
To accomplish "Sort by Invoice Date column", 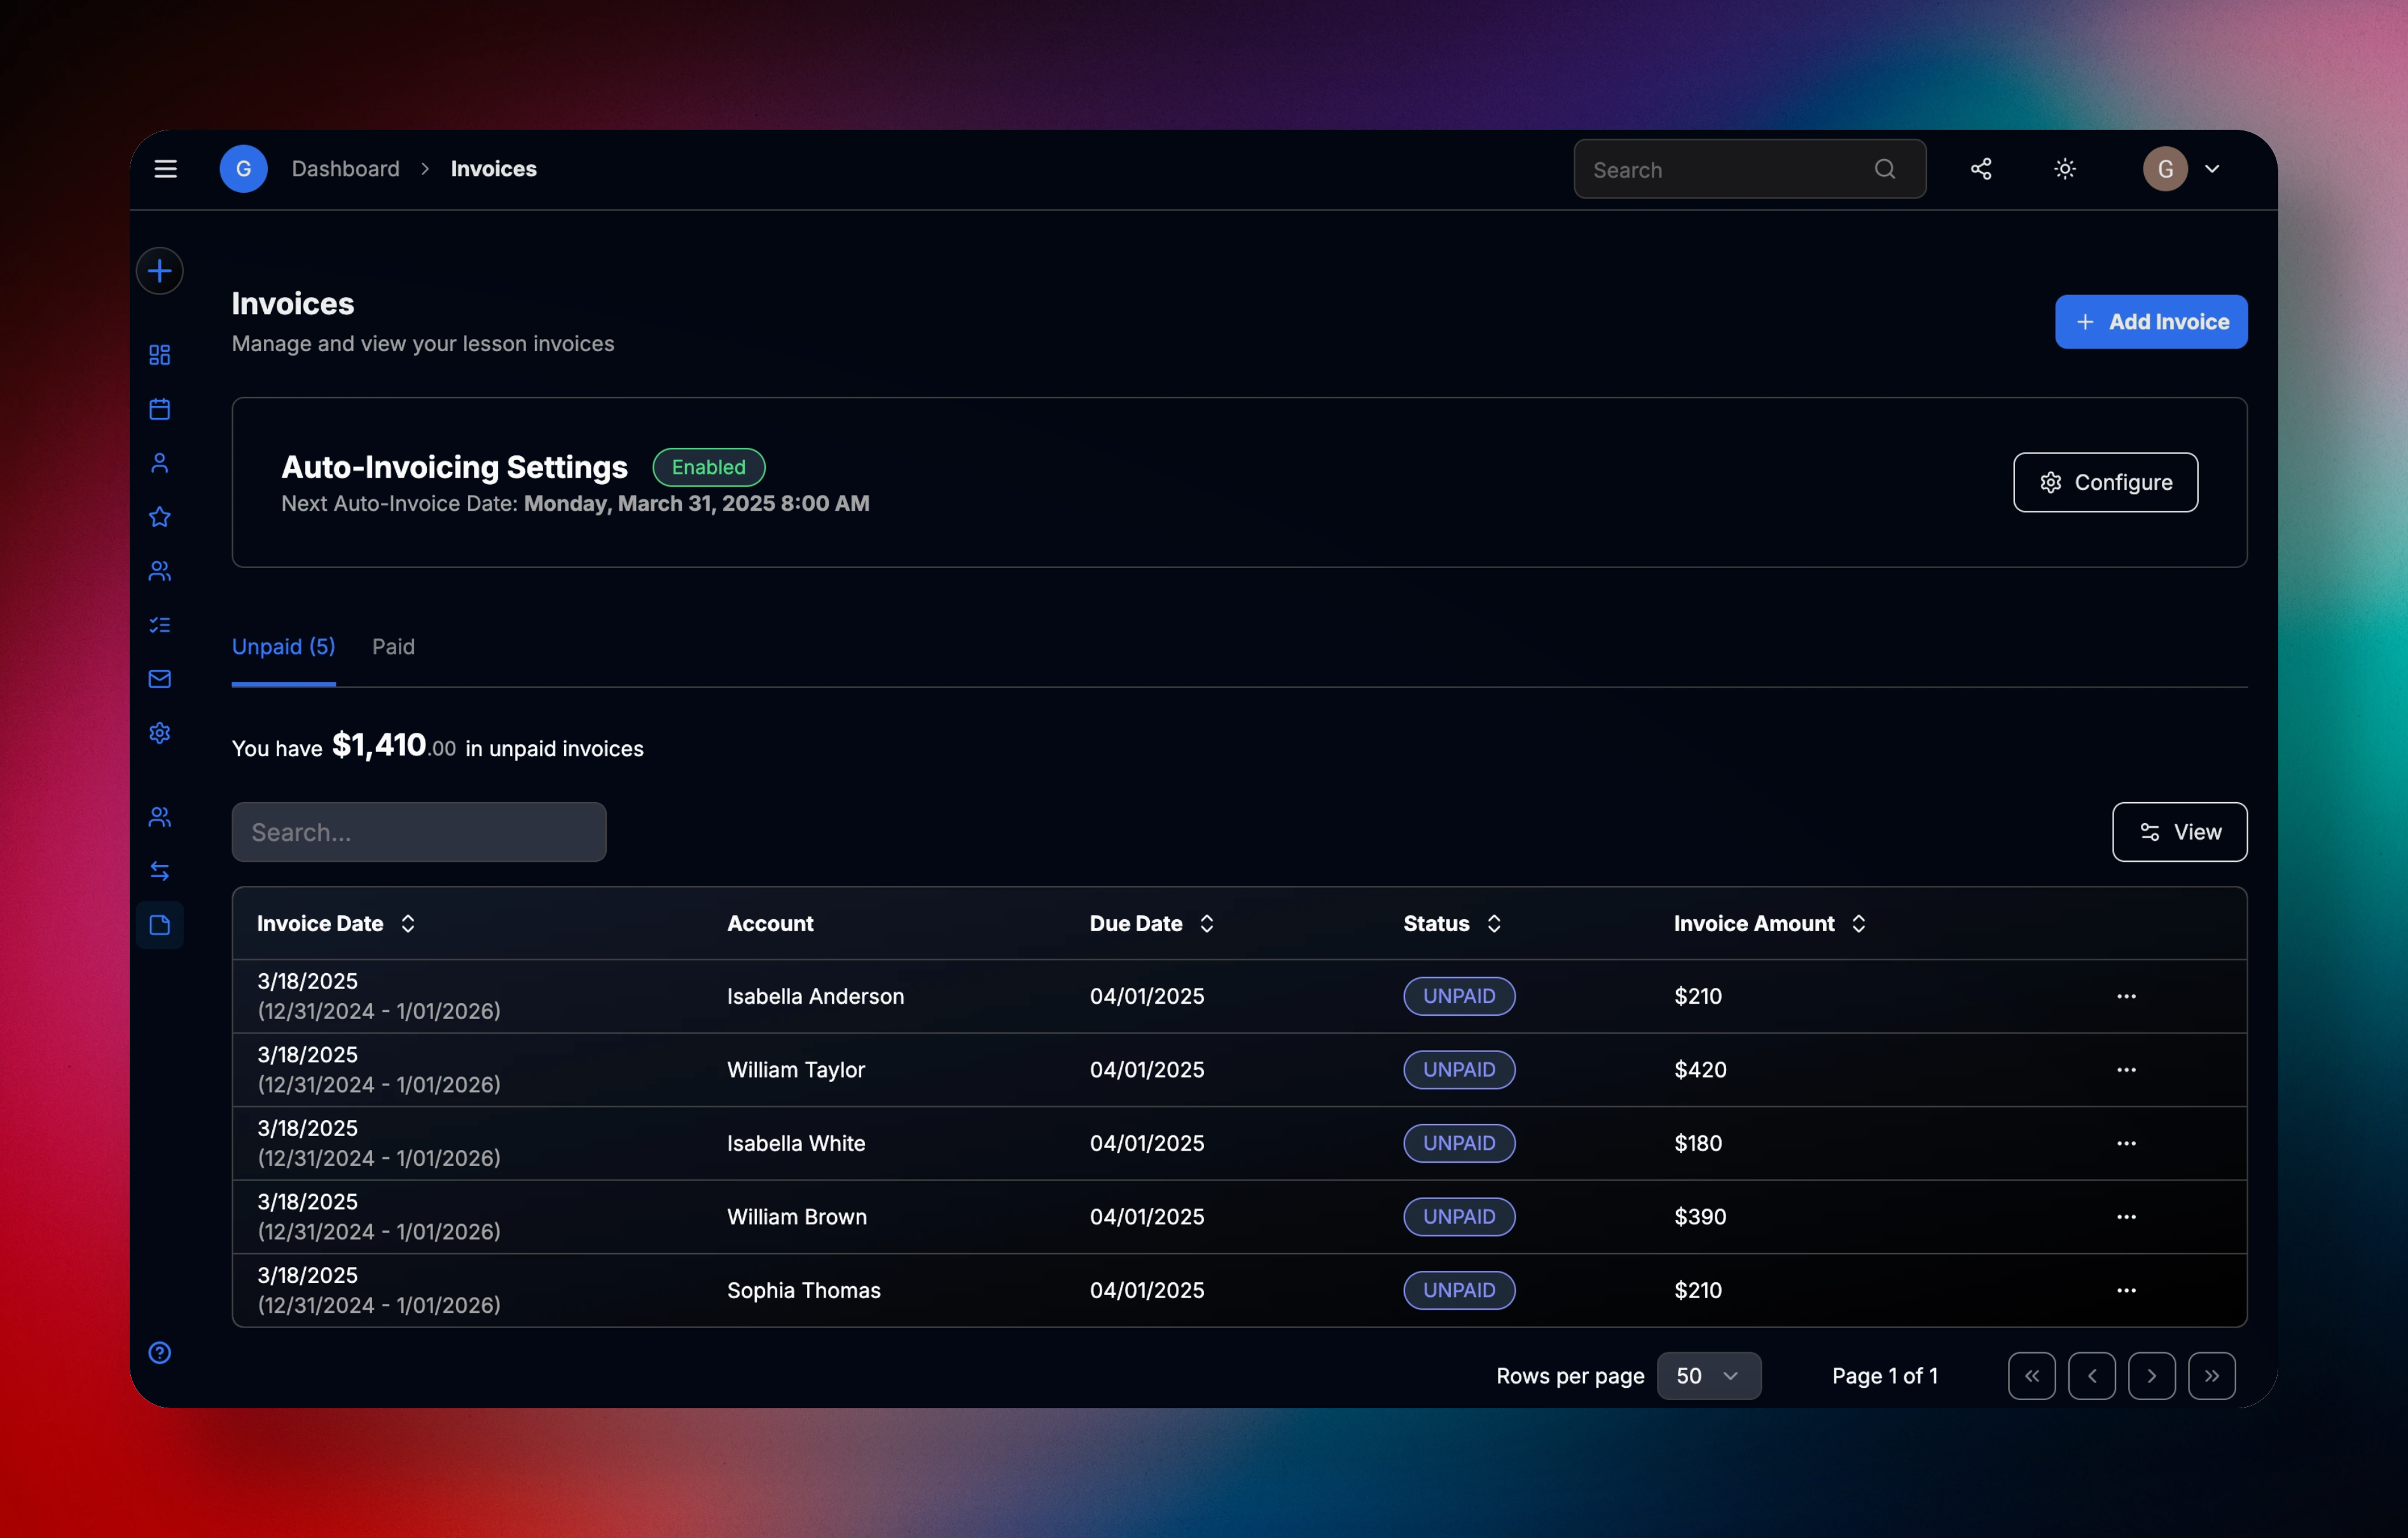I will coord(336,924).
